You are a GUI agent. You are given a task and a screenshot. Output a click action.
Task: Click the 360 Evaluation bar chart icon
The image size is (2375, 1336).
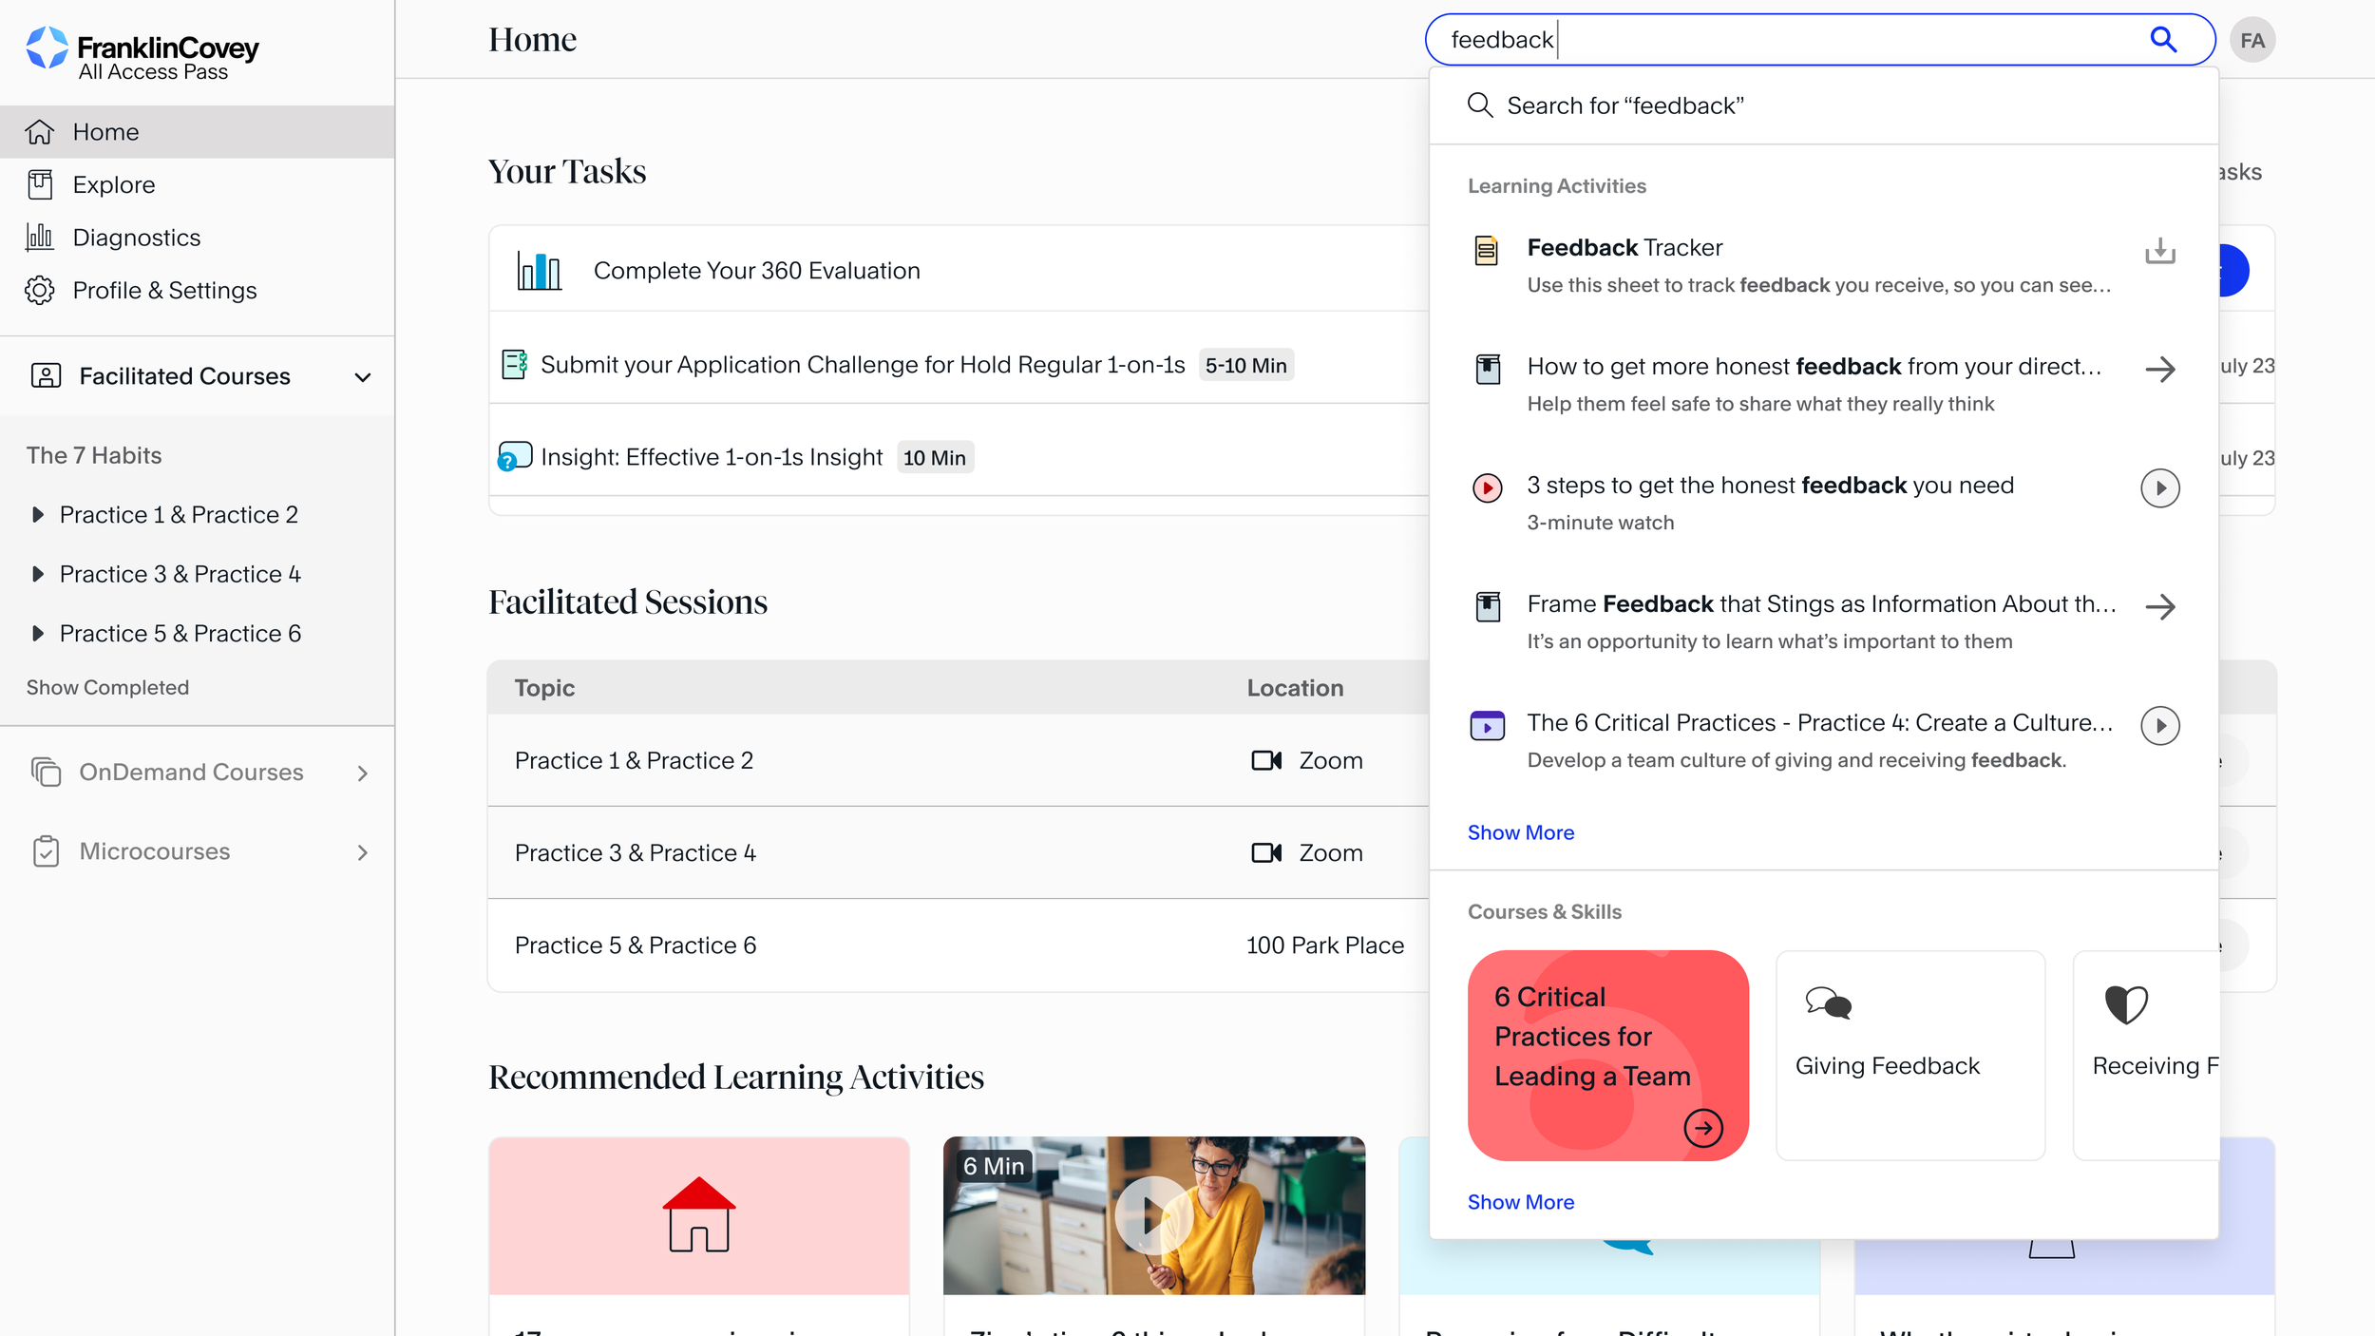(x=539, y=271)
